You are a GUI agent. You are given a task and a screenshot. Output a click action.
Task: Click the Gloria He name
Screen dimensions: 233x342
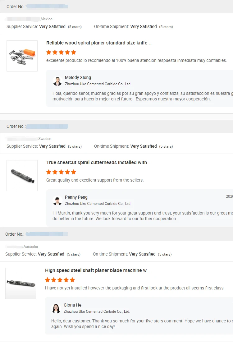click(72, 305)
